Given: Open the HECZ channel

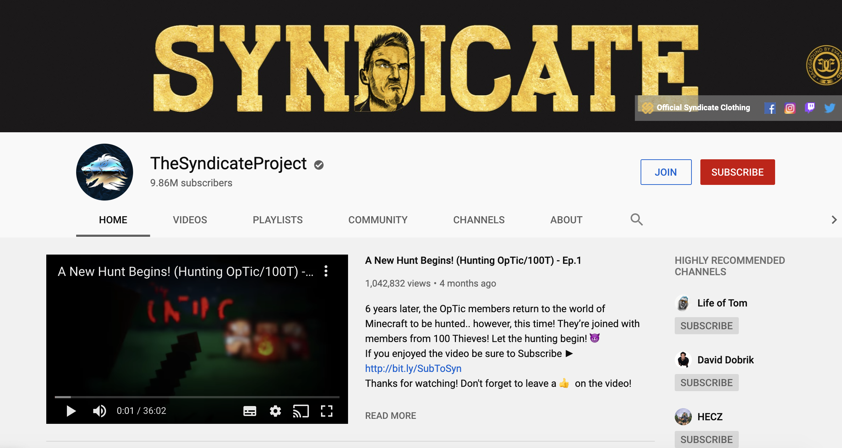Looking at the screenshot, I should click(710, 417).
